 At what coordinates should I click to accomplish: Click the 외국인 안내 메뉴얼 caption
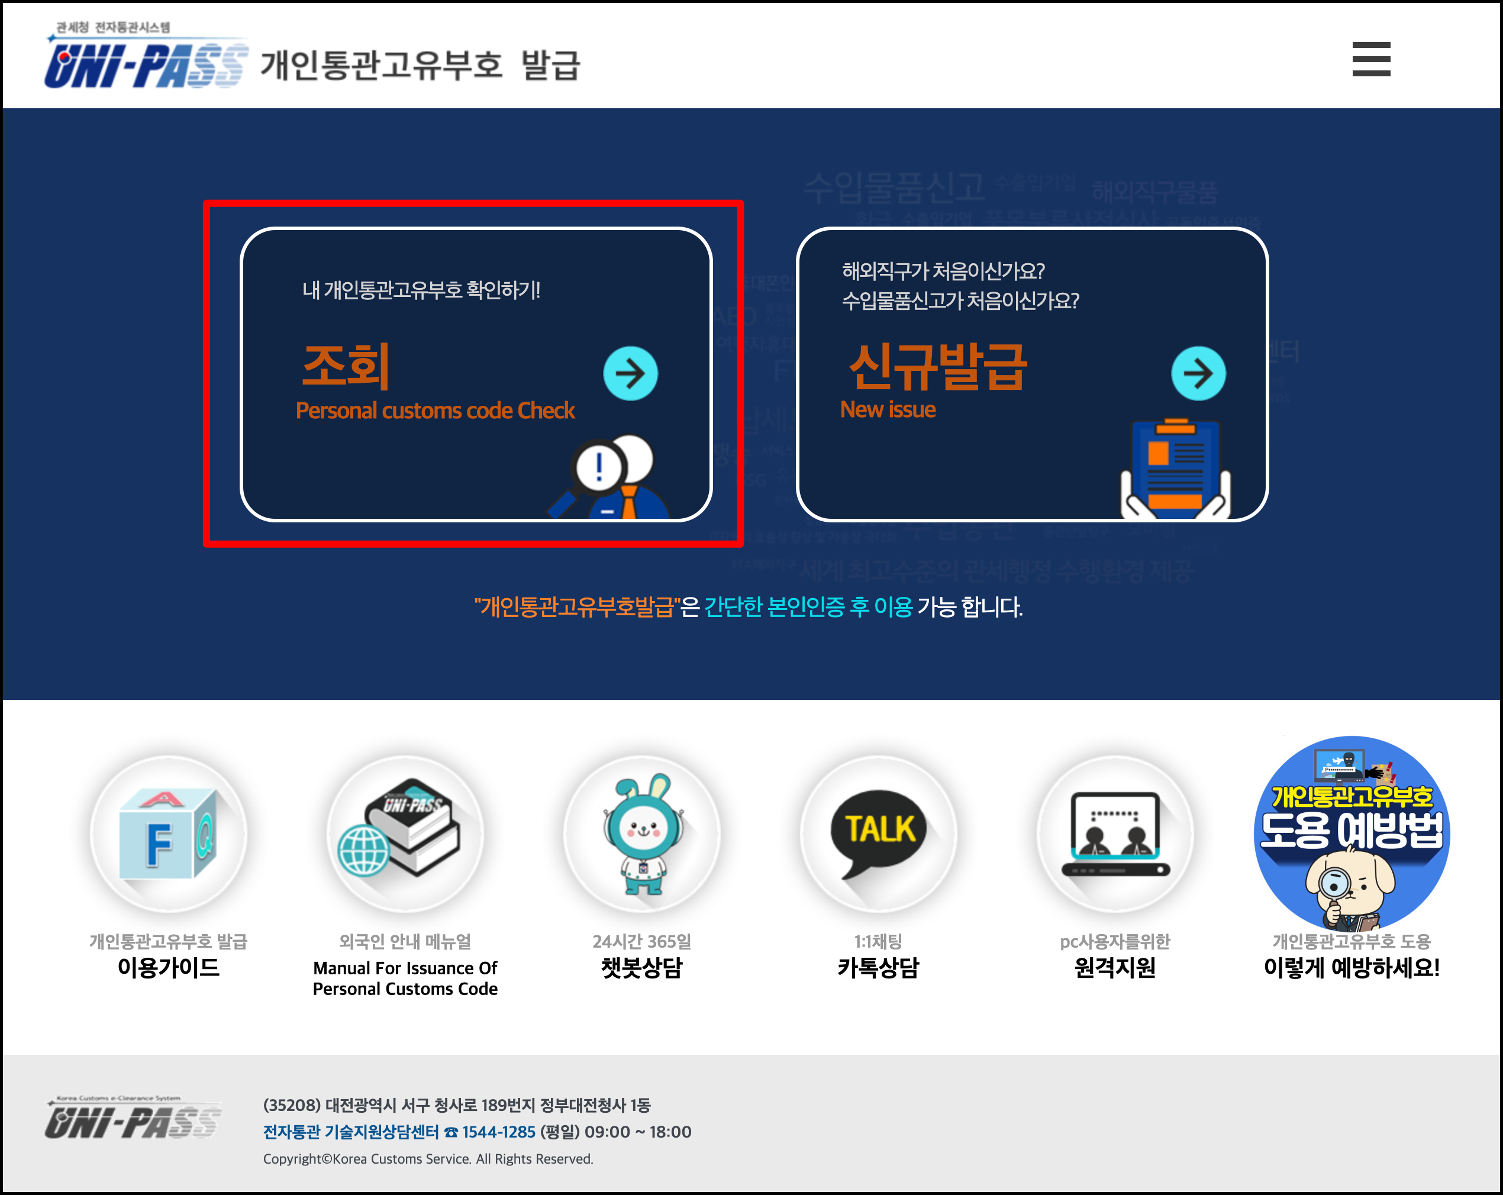tap(405, 941)
